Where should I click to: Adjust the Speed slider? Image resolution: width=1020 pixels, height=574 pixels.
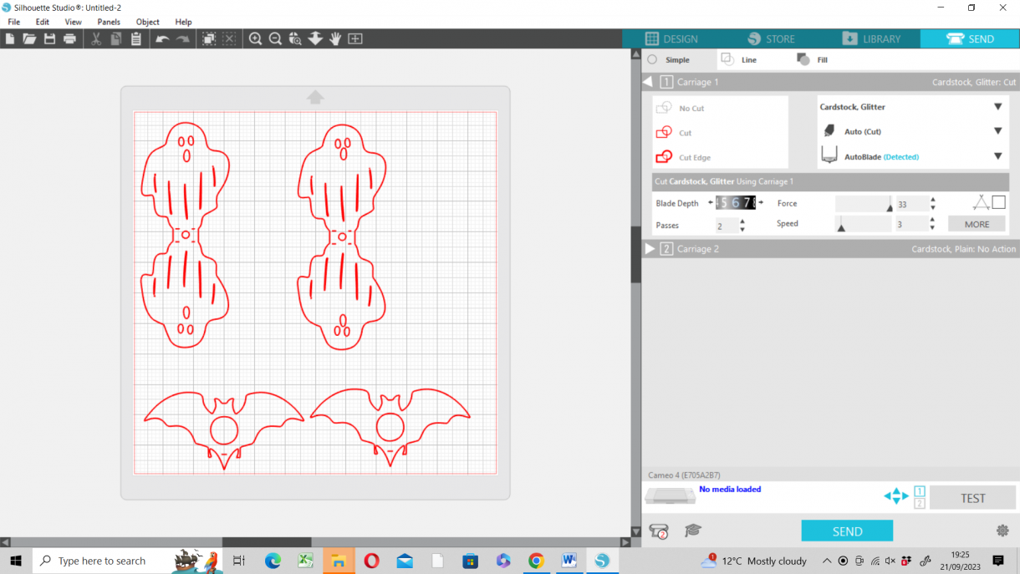pos(864,224)
